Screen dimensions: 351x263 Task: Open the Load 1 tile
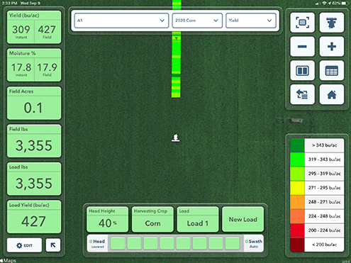(198, 219)
